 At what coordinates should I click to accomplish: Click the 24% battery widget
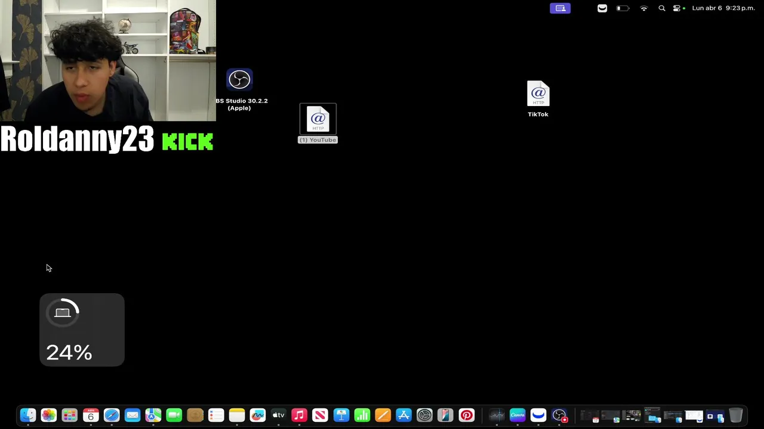click(82, 329)
